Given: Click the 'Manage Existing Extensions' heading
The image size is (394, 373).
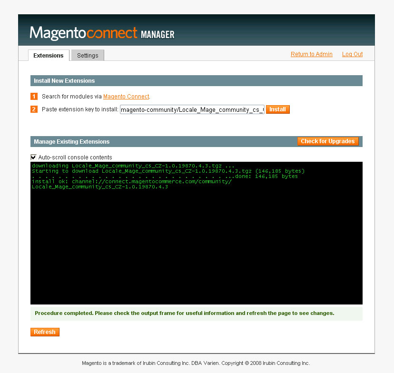Looking at the screenshot, I should tap(71, 142).
